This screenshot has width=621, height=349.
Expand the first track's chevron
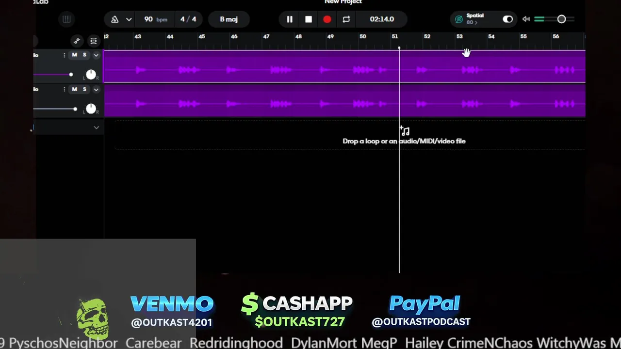[96, 55]
